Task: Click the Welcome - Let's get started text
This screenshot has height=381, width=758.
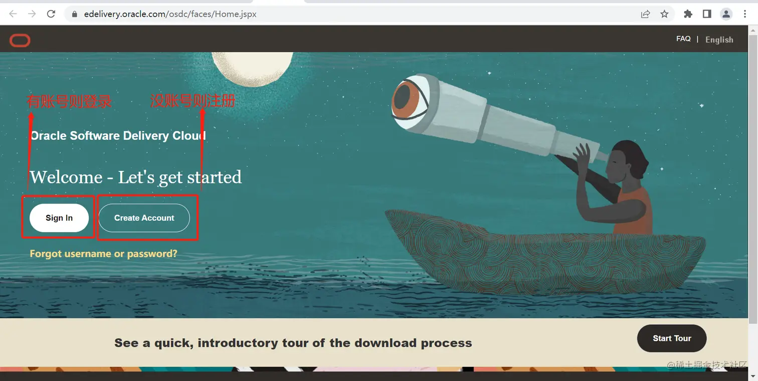Action: (x=136, y=177)
